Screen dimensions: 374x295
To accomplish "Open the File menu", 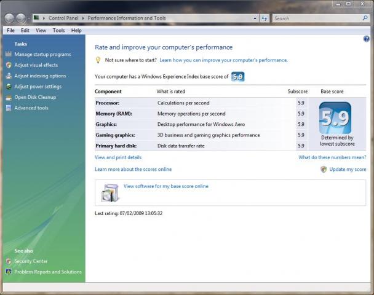I will coord(10,31).
